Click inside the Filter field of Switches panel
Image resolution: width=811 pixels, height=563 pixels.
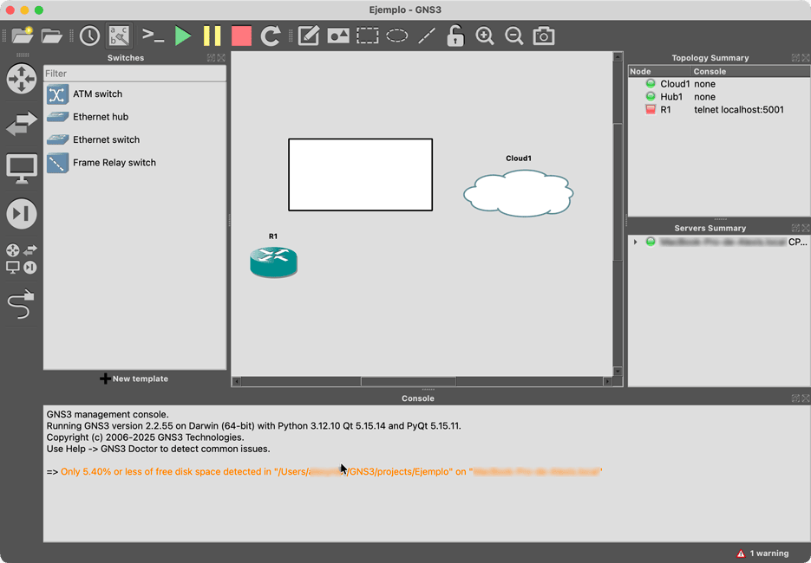pyautogui.click(x=134, y=74)
